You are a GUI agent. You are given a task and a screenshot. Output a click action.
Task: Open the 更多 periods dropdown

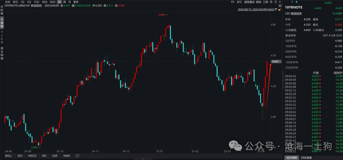76,2
